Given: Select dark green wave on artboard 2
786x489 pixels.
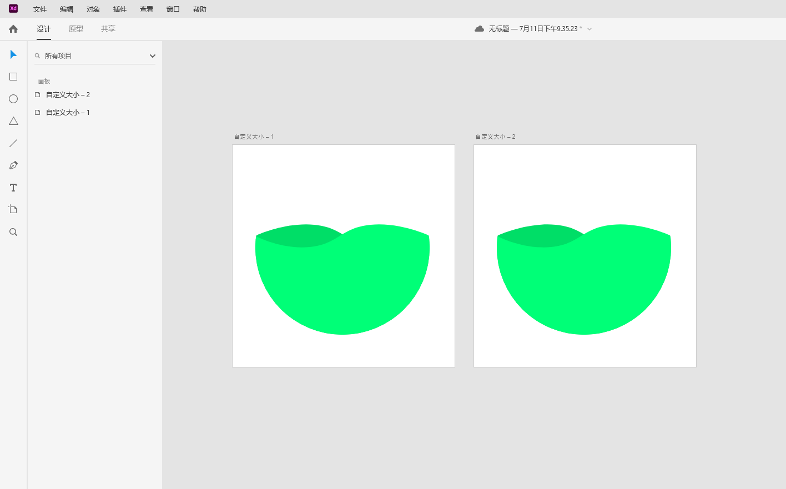Looking at the screenshot, I should (540, 236).
